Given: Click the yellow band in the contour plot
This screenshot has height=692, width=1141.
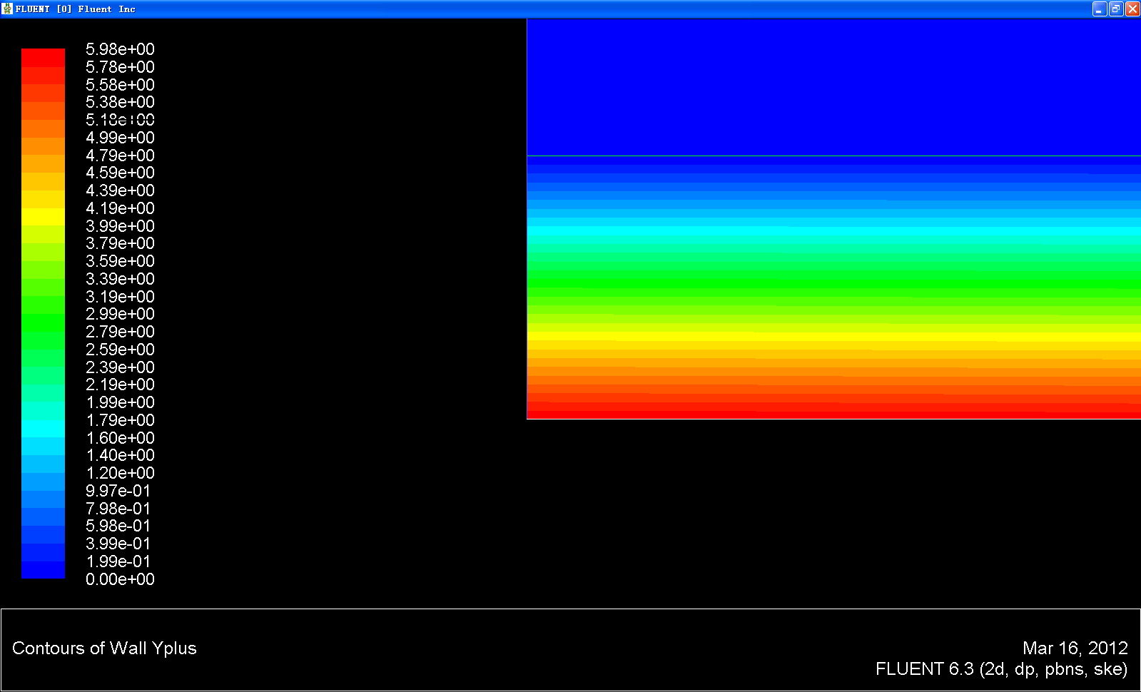Looking at the screenshot, I should (x=833, y=336).
